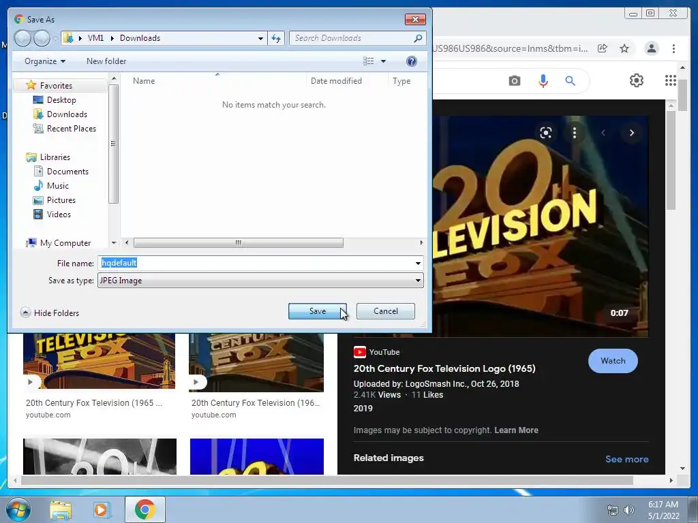Viewport: 698px width, 523px height.
Task: Show the next image with right chevron
Action: 632,133
